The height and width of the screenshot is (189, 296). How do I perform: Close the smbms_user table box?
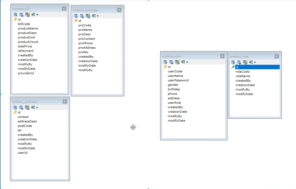222,56
